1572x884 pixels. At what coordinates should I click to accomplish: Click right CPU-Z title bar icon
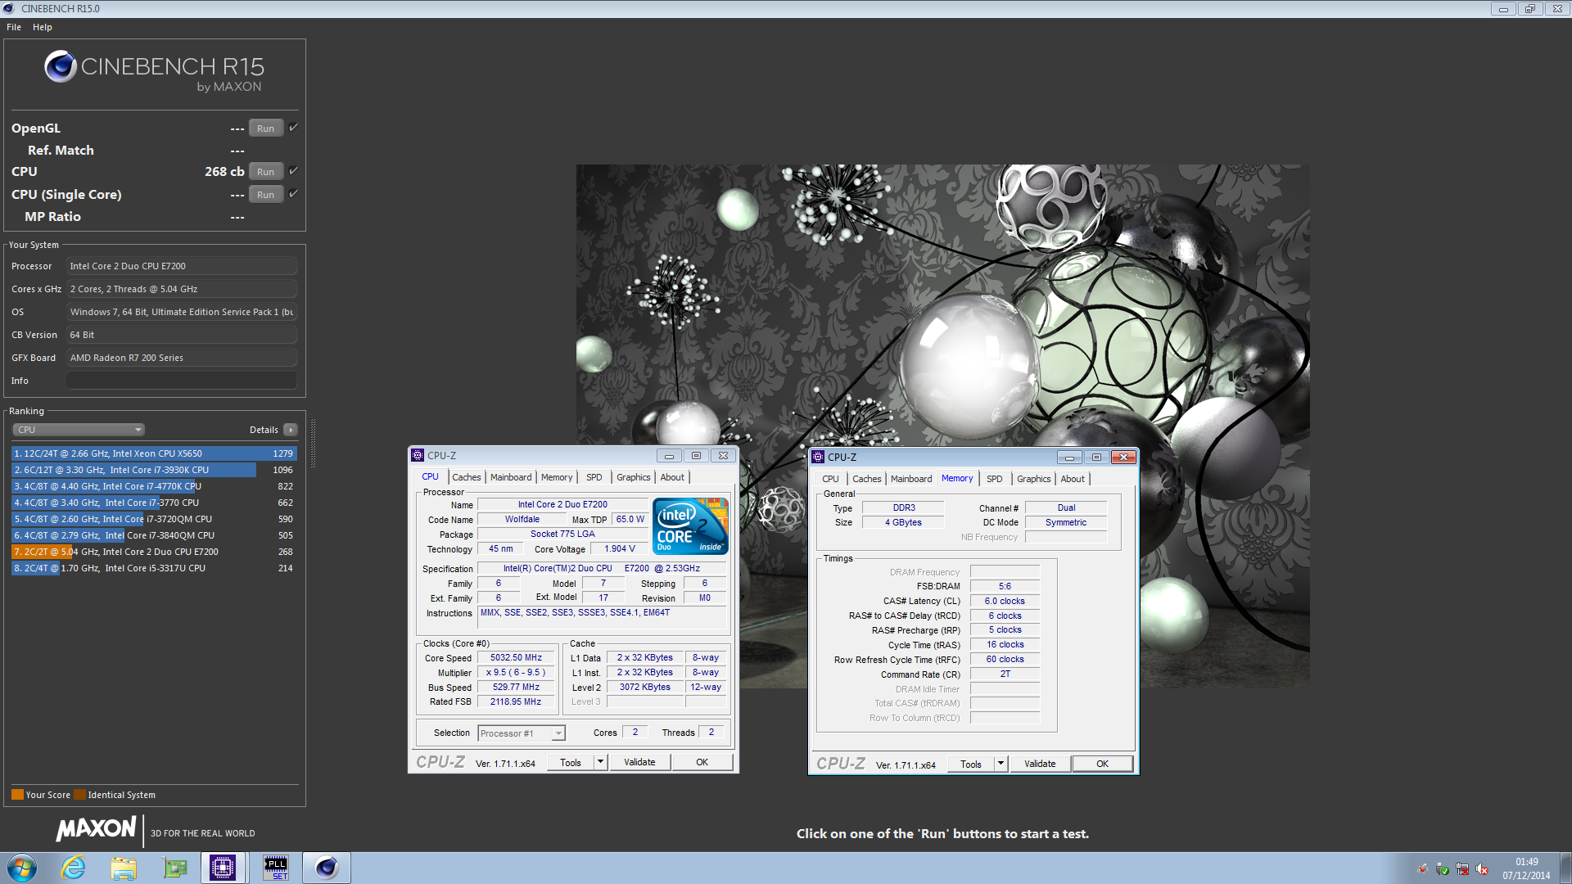818,458
